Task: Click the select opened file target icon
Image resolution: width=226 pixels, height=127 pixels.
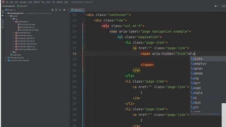Action: click(x=53, y=10)
